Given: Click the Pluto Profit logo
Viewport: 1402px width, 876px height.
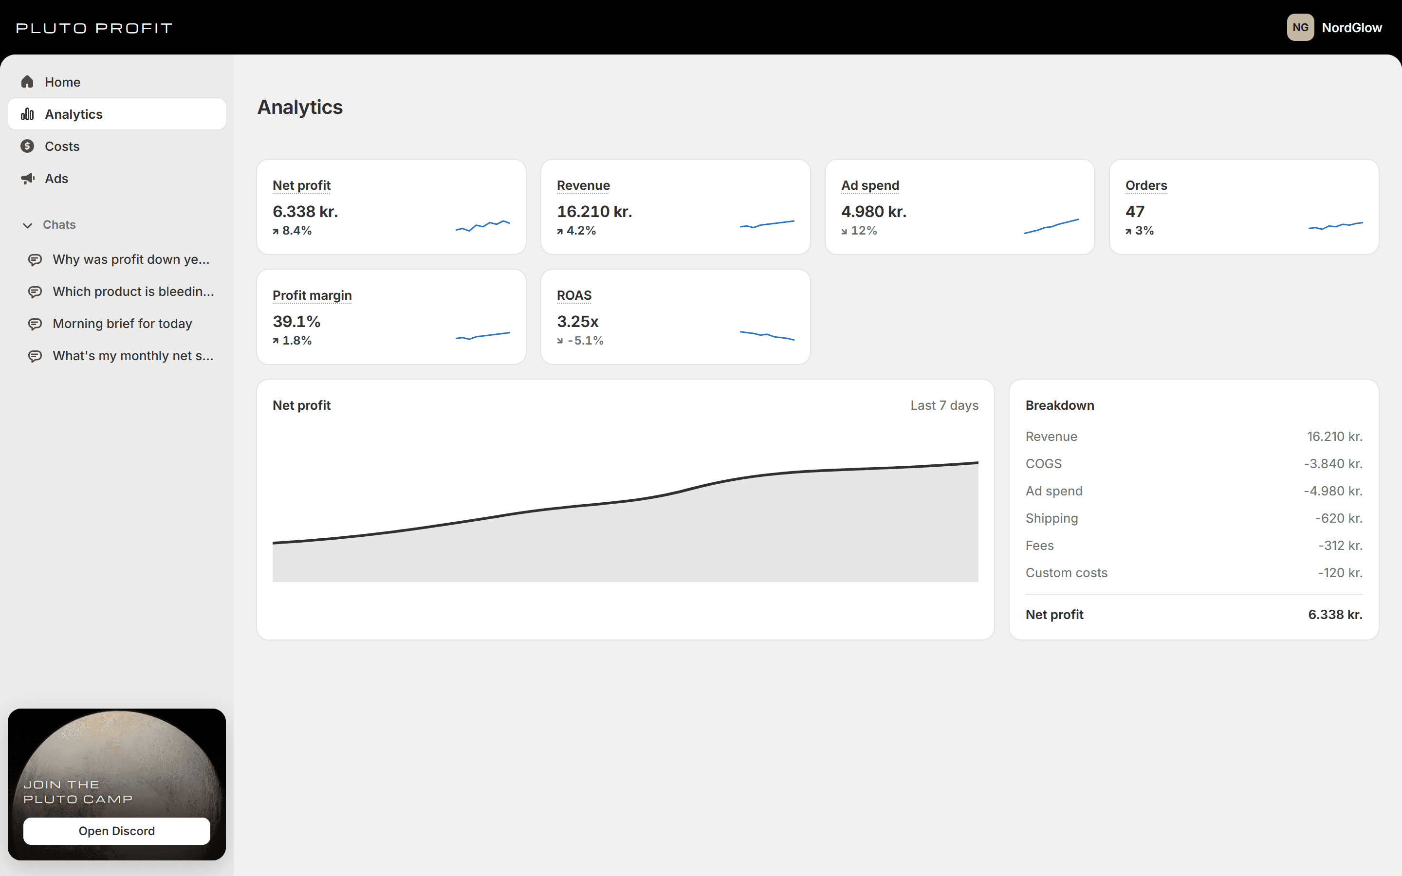Looking at the screenshot, I should point(94,28).
